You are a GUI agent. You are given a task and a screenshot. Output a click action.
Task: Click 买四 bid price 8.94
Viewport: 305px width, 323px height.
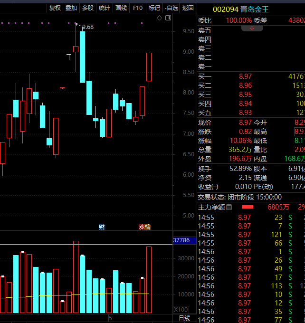click(245, 104)
